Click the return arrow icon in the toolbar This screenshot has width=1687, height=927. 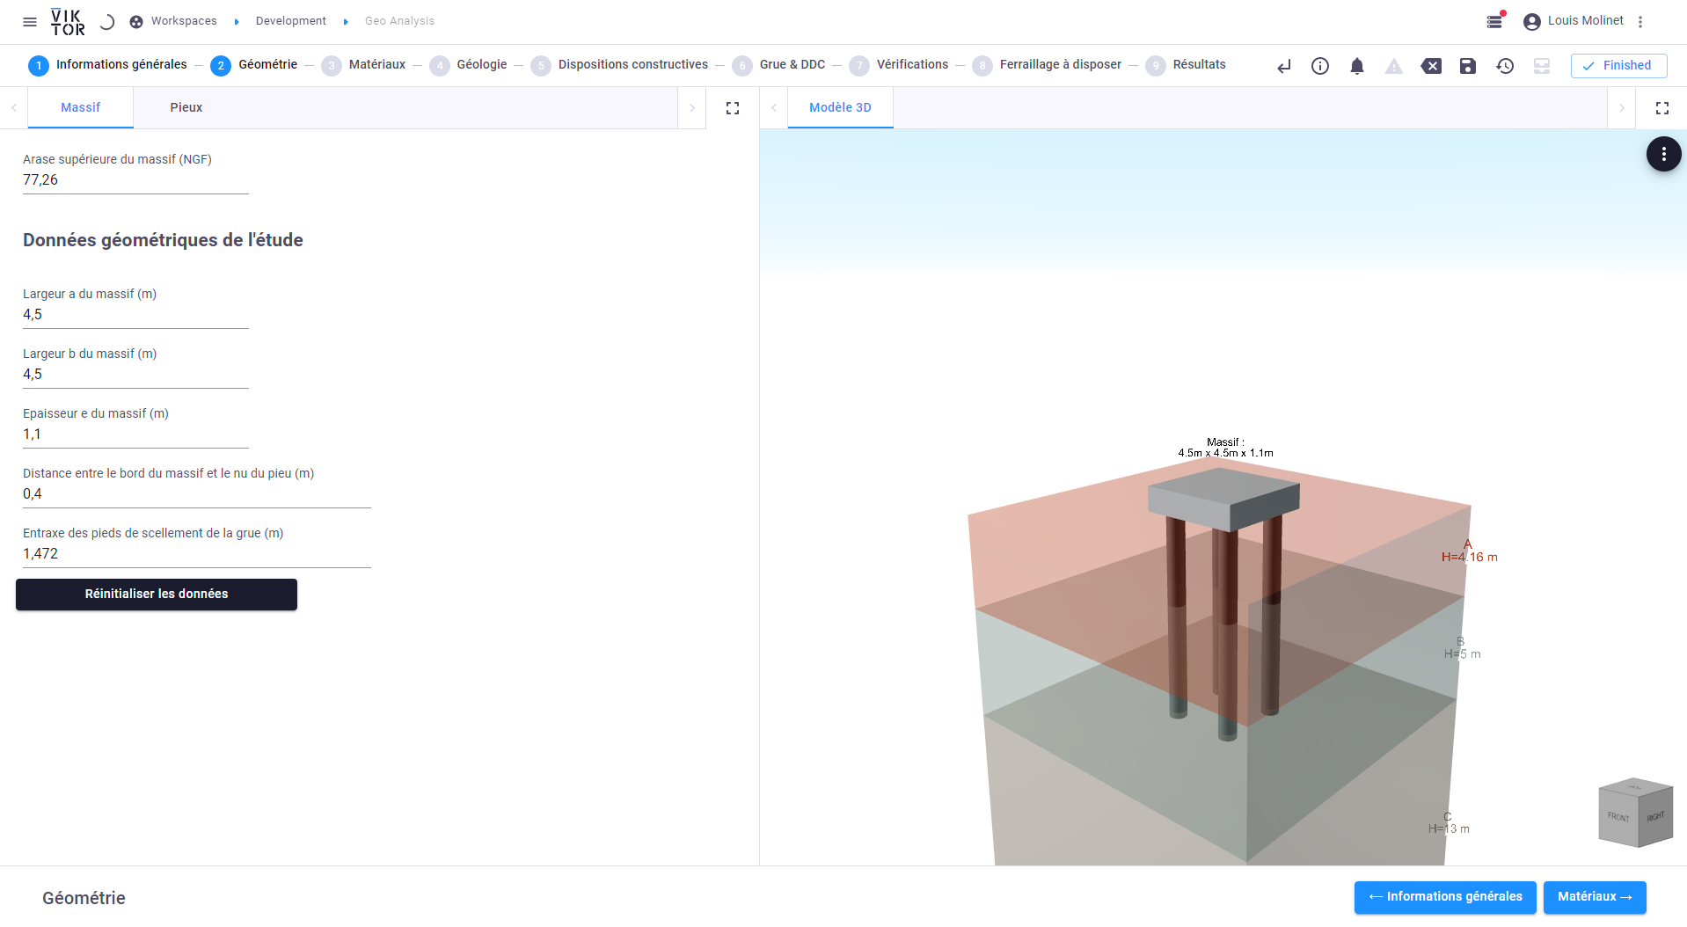1284,66
